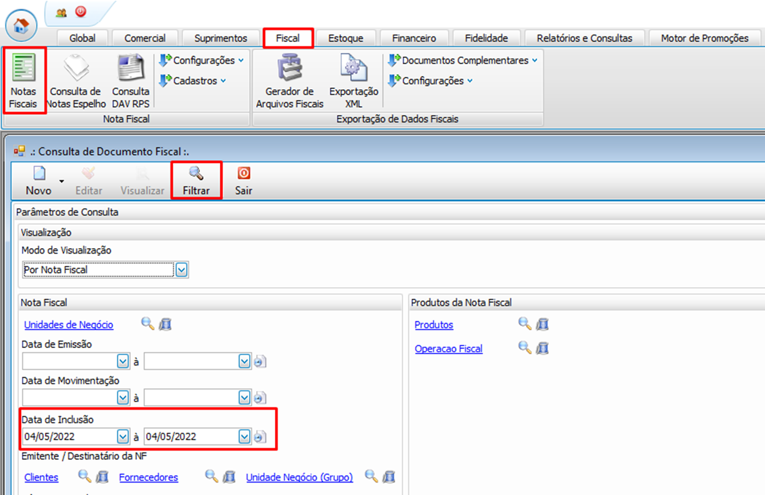The image size is (765, 495).
Task: Click the search icon beside Clientes
Action: click(85, 477)
